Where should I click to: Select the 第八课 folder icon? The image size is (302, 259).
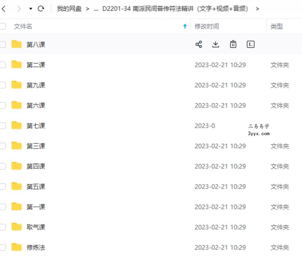coord(16,44)
